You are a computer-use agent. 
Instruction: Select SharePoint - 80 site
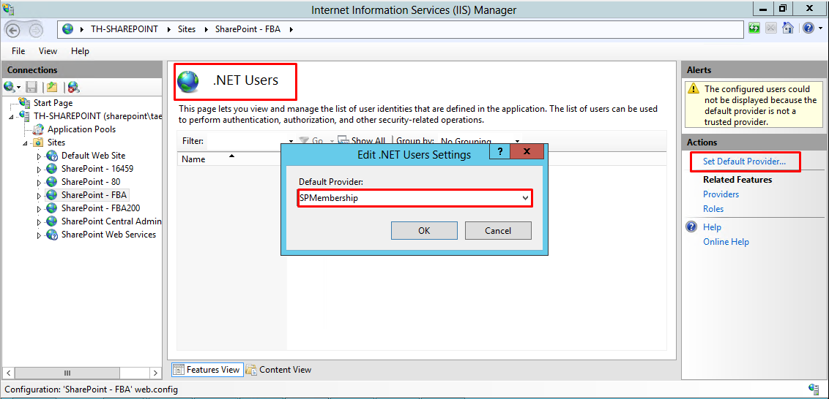[90, 182]
